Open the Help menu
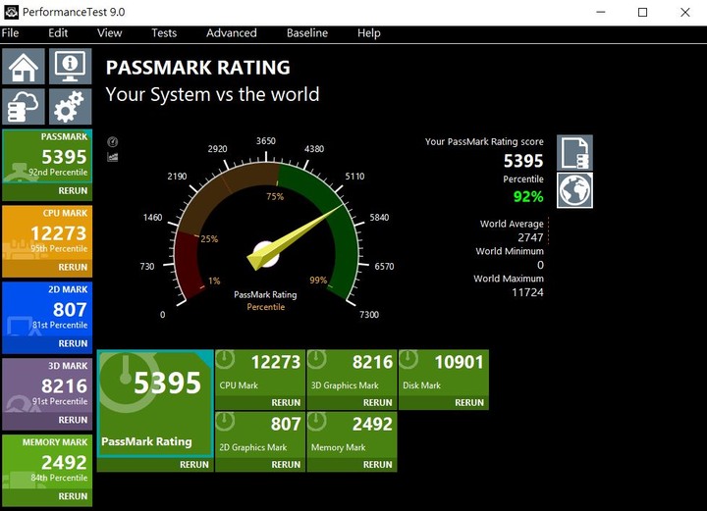 (369, 33)
